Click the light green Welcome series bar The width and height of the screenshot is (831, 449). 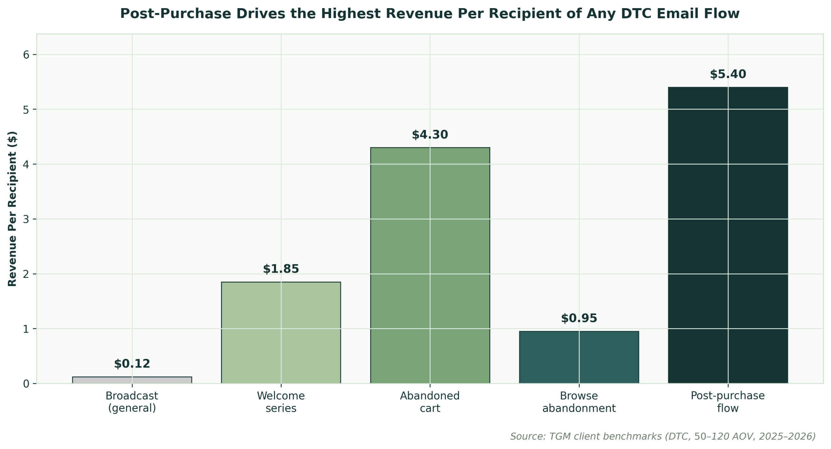pyautogui.click(x=281, y=333)
